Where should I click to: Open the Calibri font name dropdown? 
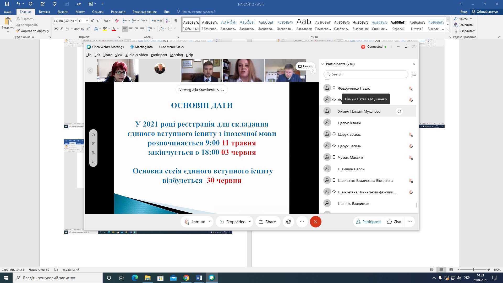coord(76,21)
